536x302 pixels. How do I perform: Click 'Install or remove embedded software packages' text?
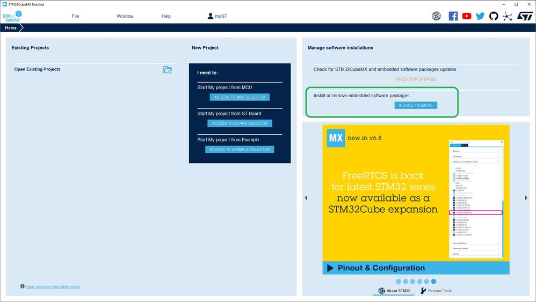[x=361, y=96]
